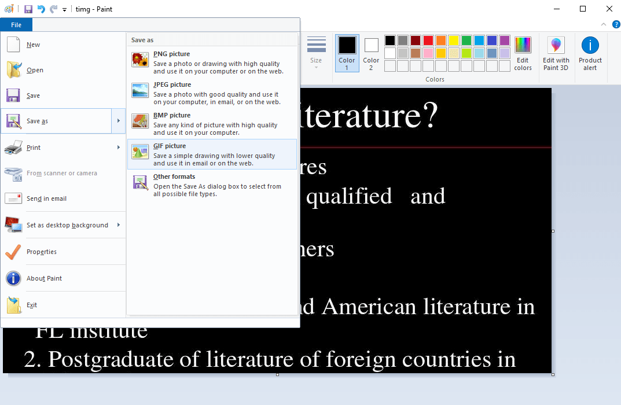Click the canvas bottom-center resize handle
Screen dimensions: 621x405
tap(277, 374)
